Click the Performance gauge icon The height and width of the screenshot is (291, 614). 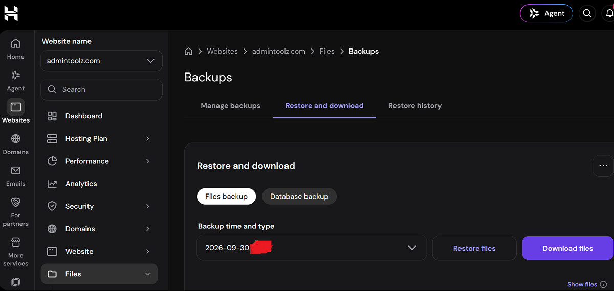click(x=52, y=161)
